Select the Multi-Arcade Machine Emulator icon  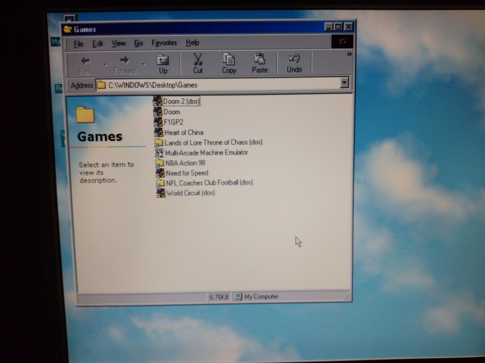click(206, 153)
